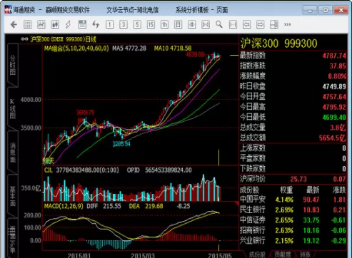Select the 3-minute period button
This screenshot has height=258, width=352.
[124, 24]
